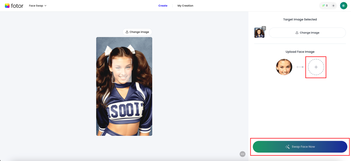Viewport: 351px width, 161px height.
Task: Upload a face via dashed plus circle
Action: 316,67
